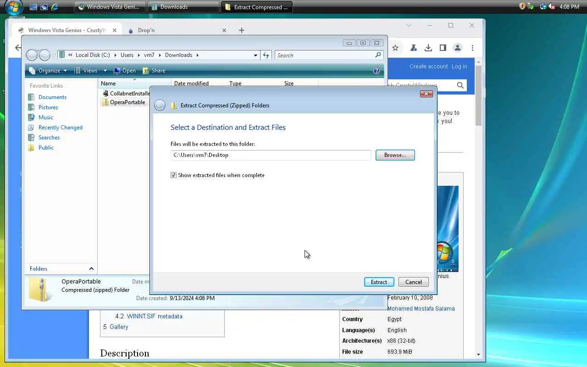Toggle Show extracted files when complete
This screenshot has height=367, width=587.
(x=173, y=175)
